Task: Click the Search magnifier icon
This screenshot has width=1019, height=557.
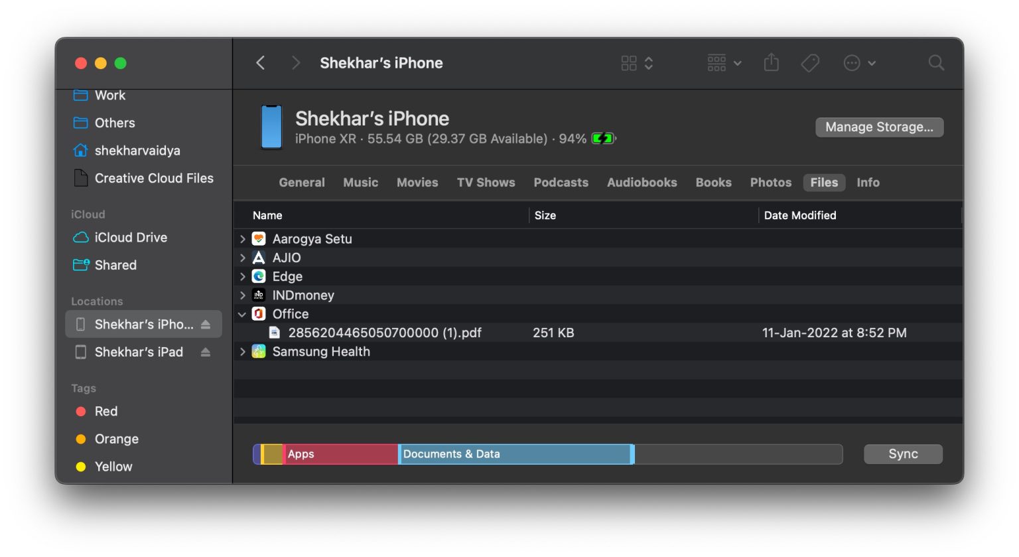Action: point(936,63)
